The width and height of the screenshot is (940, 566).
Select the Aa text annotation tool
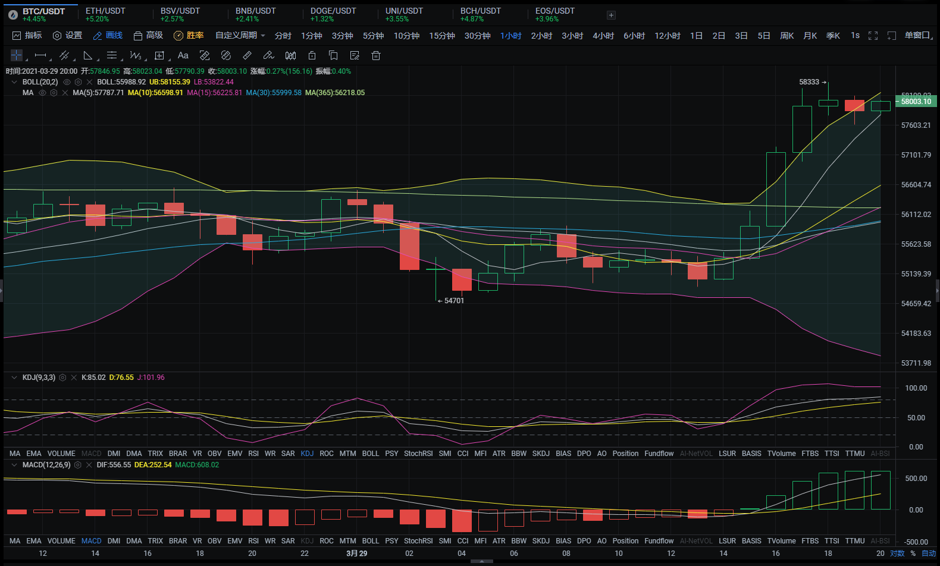click(183, 55)
